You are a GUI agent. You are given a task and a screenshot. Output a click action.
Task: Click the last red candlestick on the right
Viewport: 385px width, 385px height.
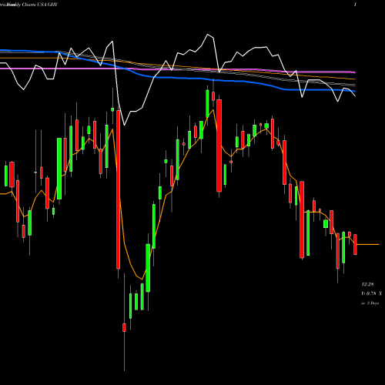click(355, 244)
